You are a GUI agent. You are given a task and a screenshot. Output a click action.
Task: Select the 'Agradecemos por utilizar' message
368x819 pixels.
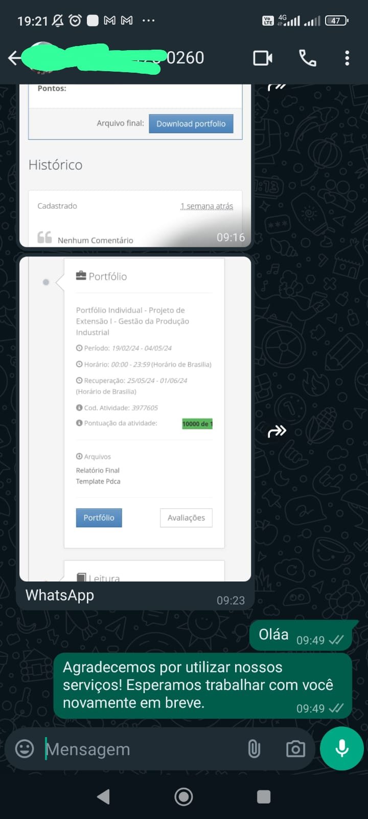click(x=203, y=686)
